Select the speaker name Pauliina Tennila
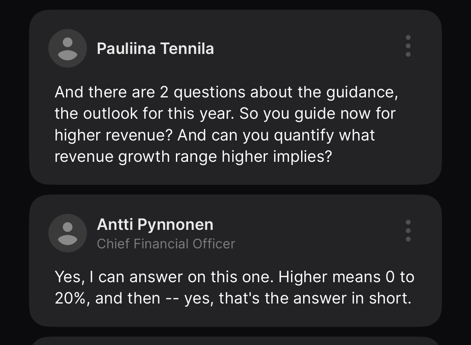This screenshot has height=345, width=471. click(155, 49)
